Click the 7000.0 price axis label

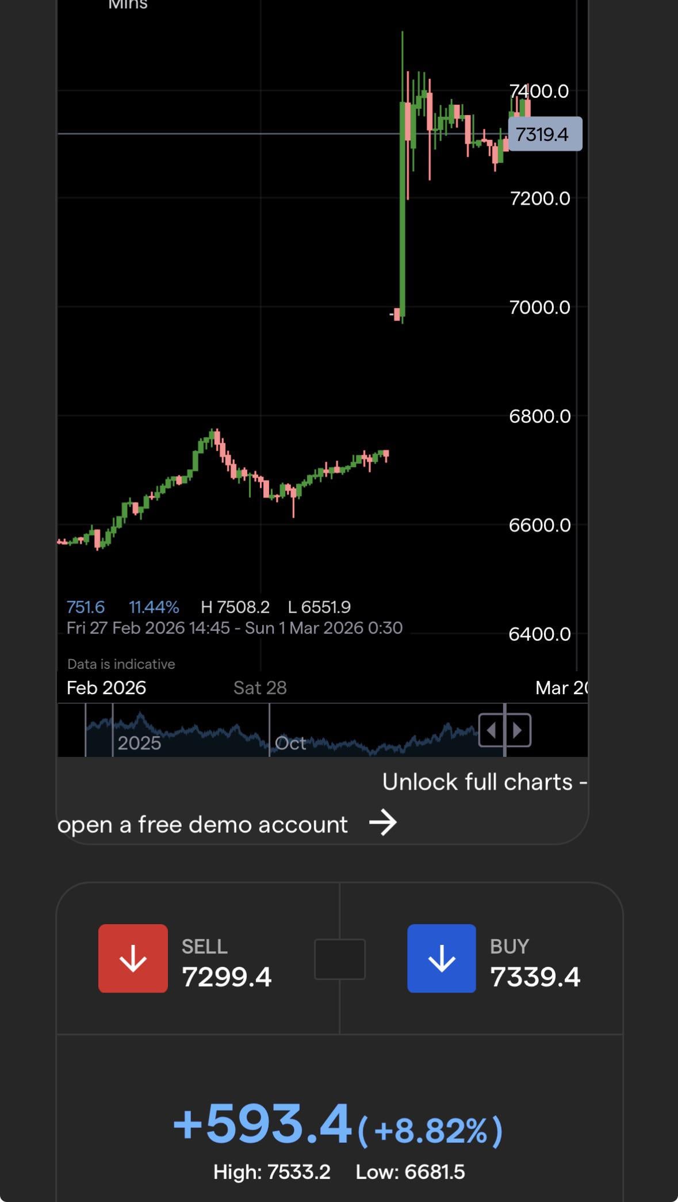pyautogui.click(x=539, y=307)
